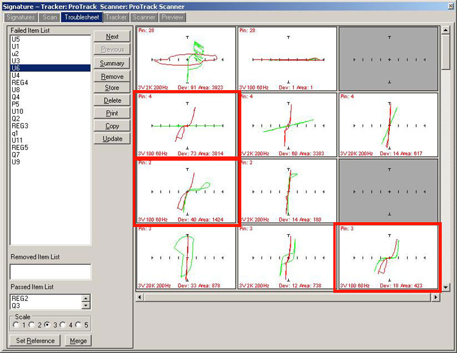Open Pin 28 signature with Dev 1
The height and width of the screenshot is (353, 457).
(x=287, y=59)
